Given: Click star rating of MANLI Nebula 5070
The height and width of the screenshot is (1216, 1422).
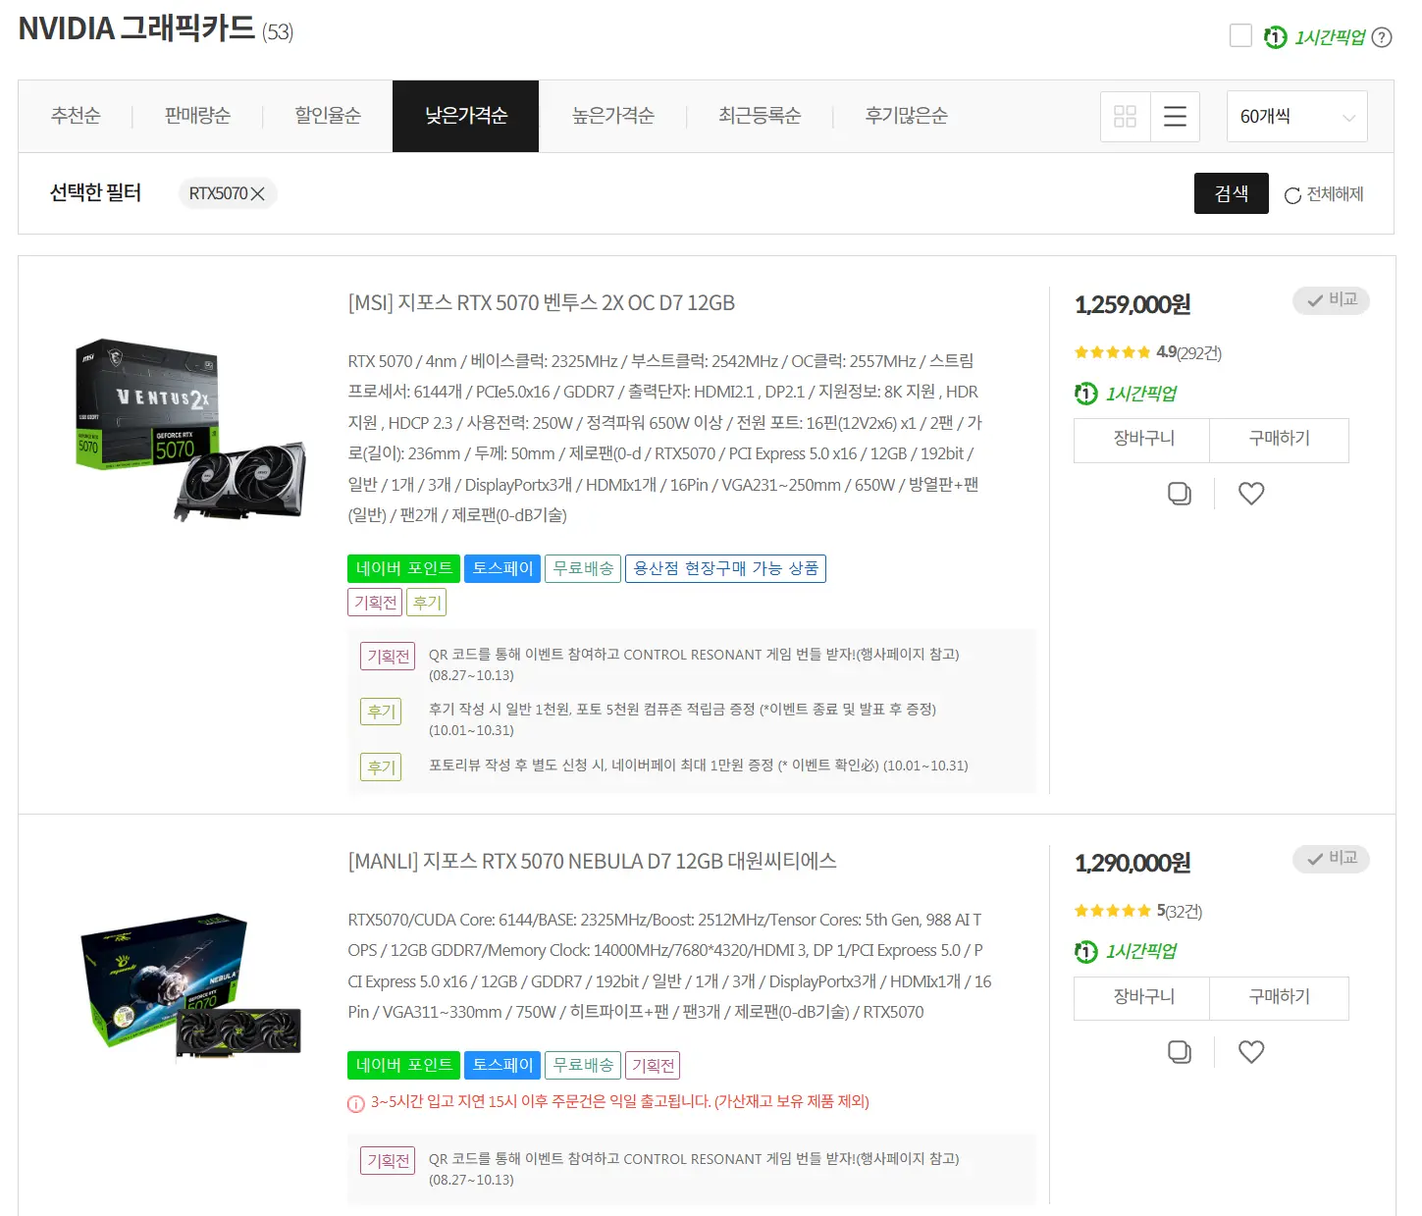Looking at the screenshot, I should (x=1113, y=911).
